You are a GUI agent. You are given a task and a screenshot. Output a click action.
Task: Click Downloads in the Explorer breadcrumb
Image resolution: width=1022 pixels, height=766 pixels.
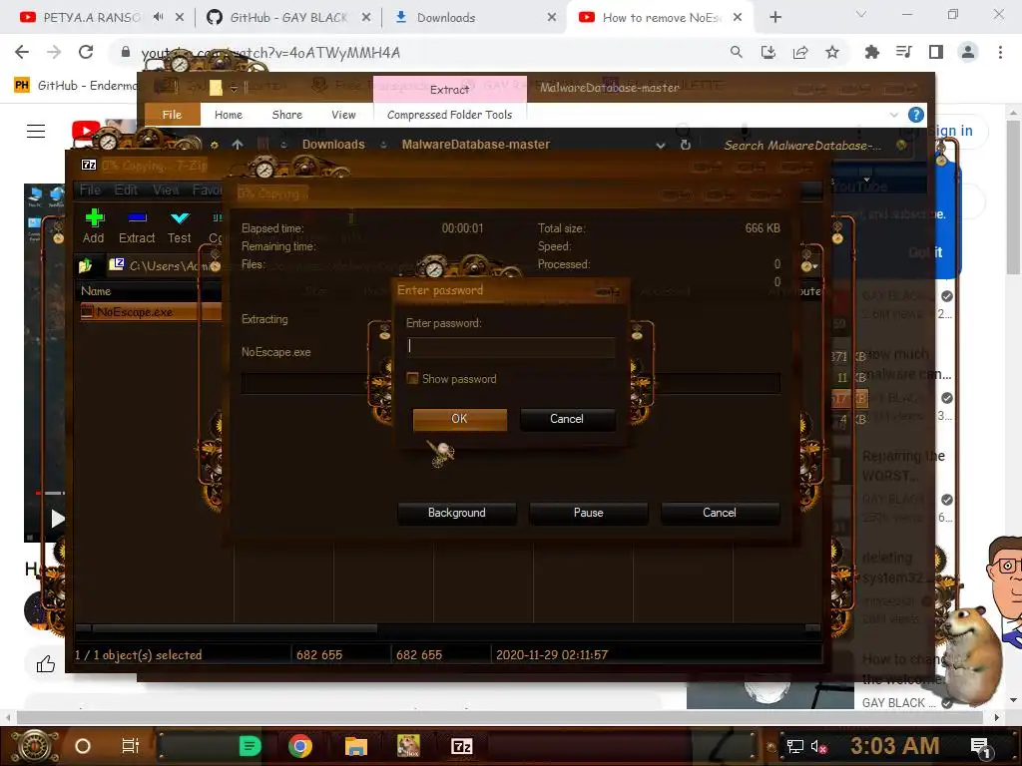pos(333,145)
